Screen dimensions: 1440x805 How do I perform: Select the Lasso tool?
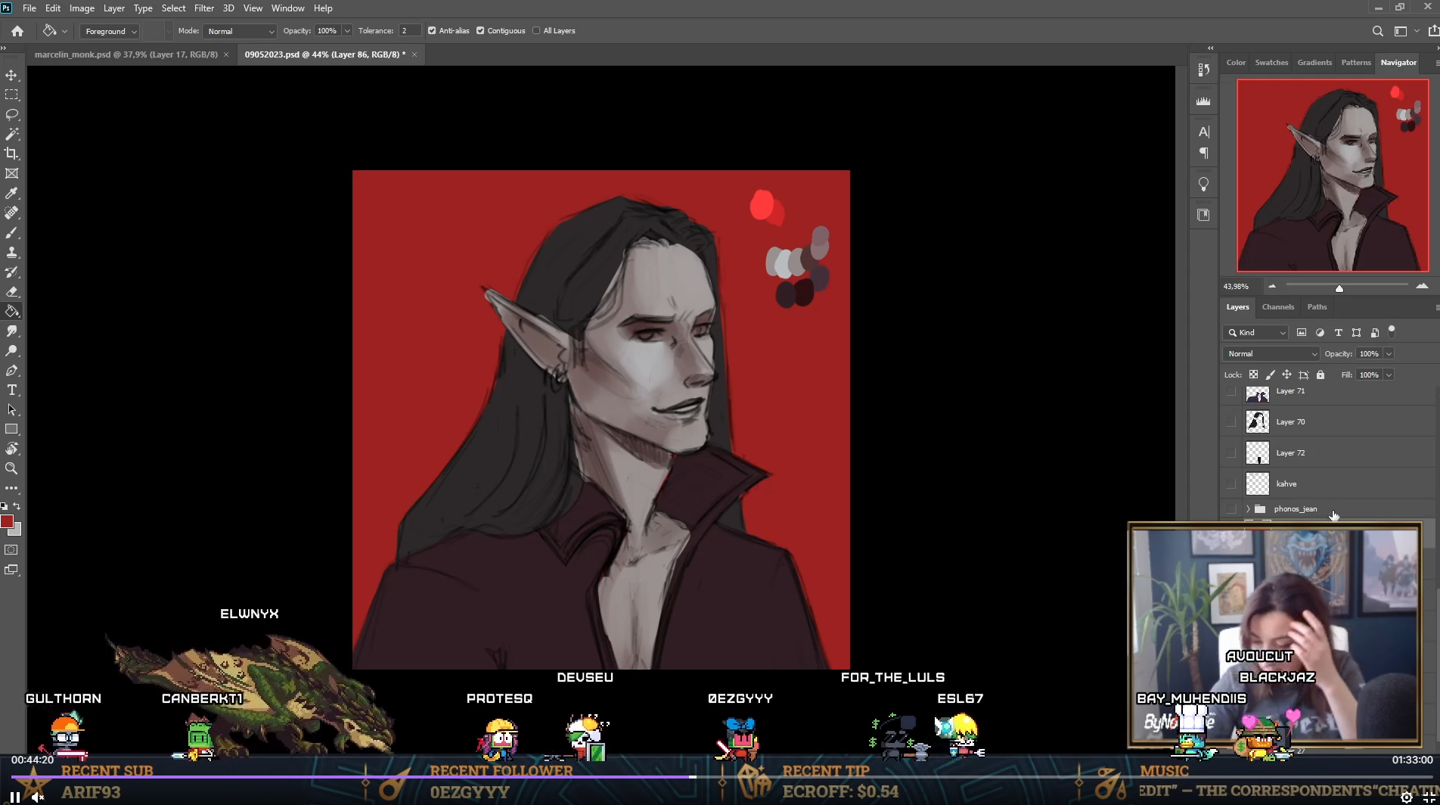[x=11, y=115]
